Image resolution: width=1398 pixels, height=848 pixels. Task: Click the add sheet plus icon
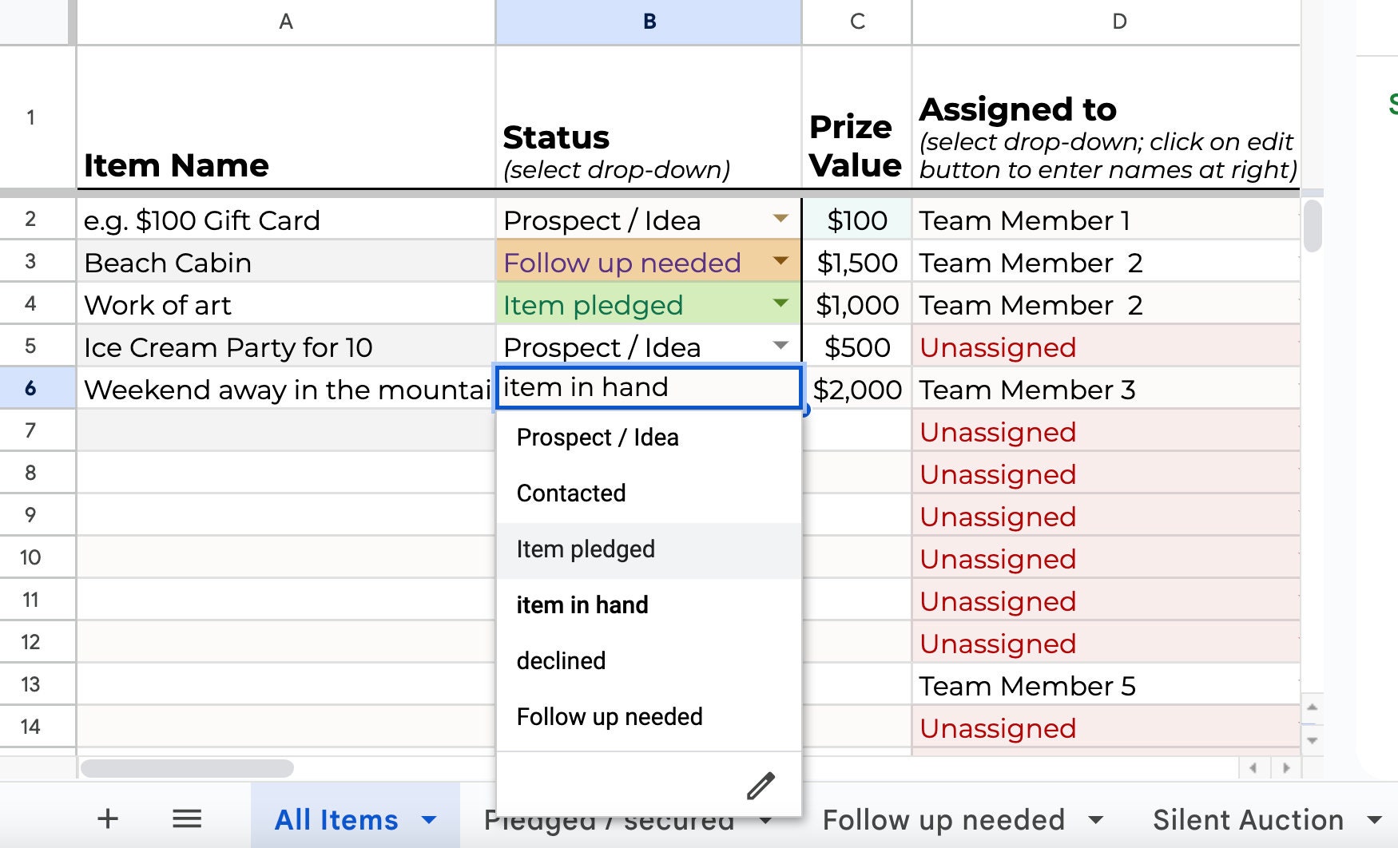pos(108,818)
